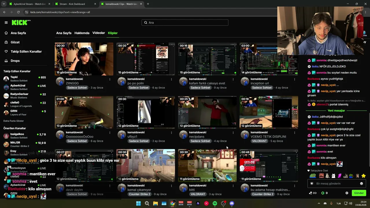Open Drops in the left sidebar
This screenshot has height=208, width=370.
(x=15, y=61)
